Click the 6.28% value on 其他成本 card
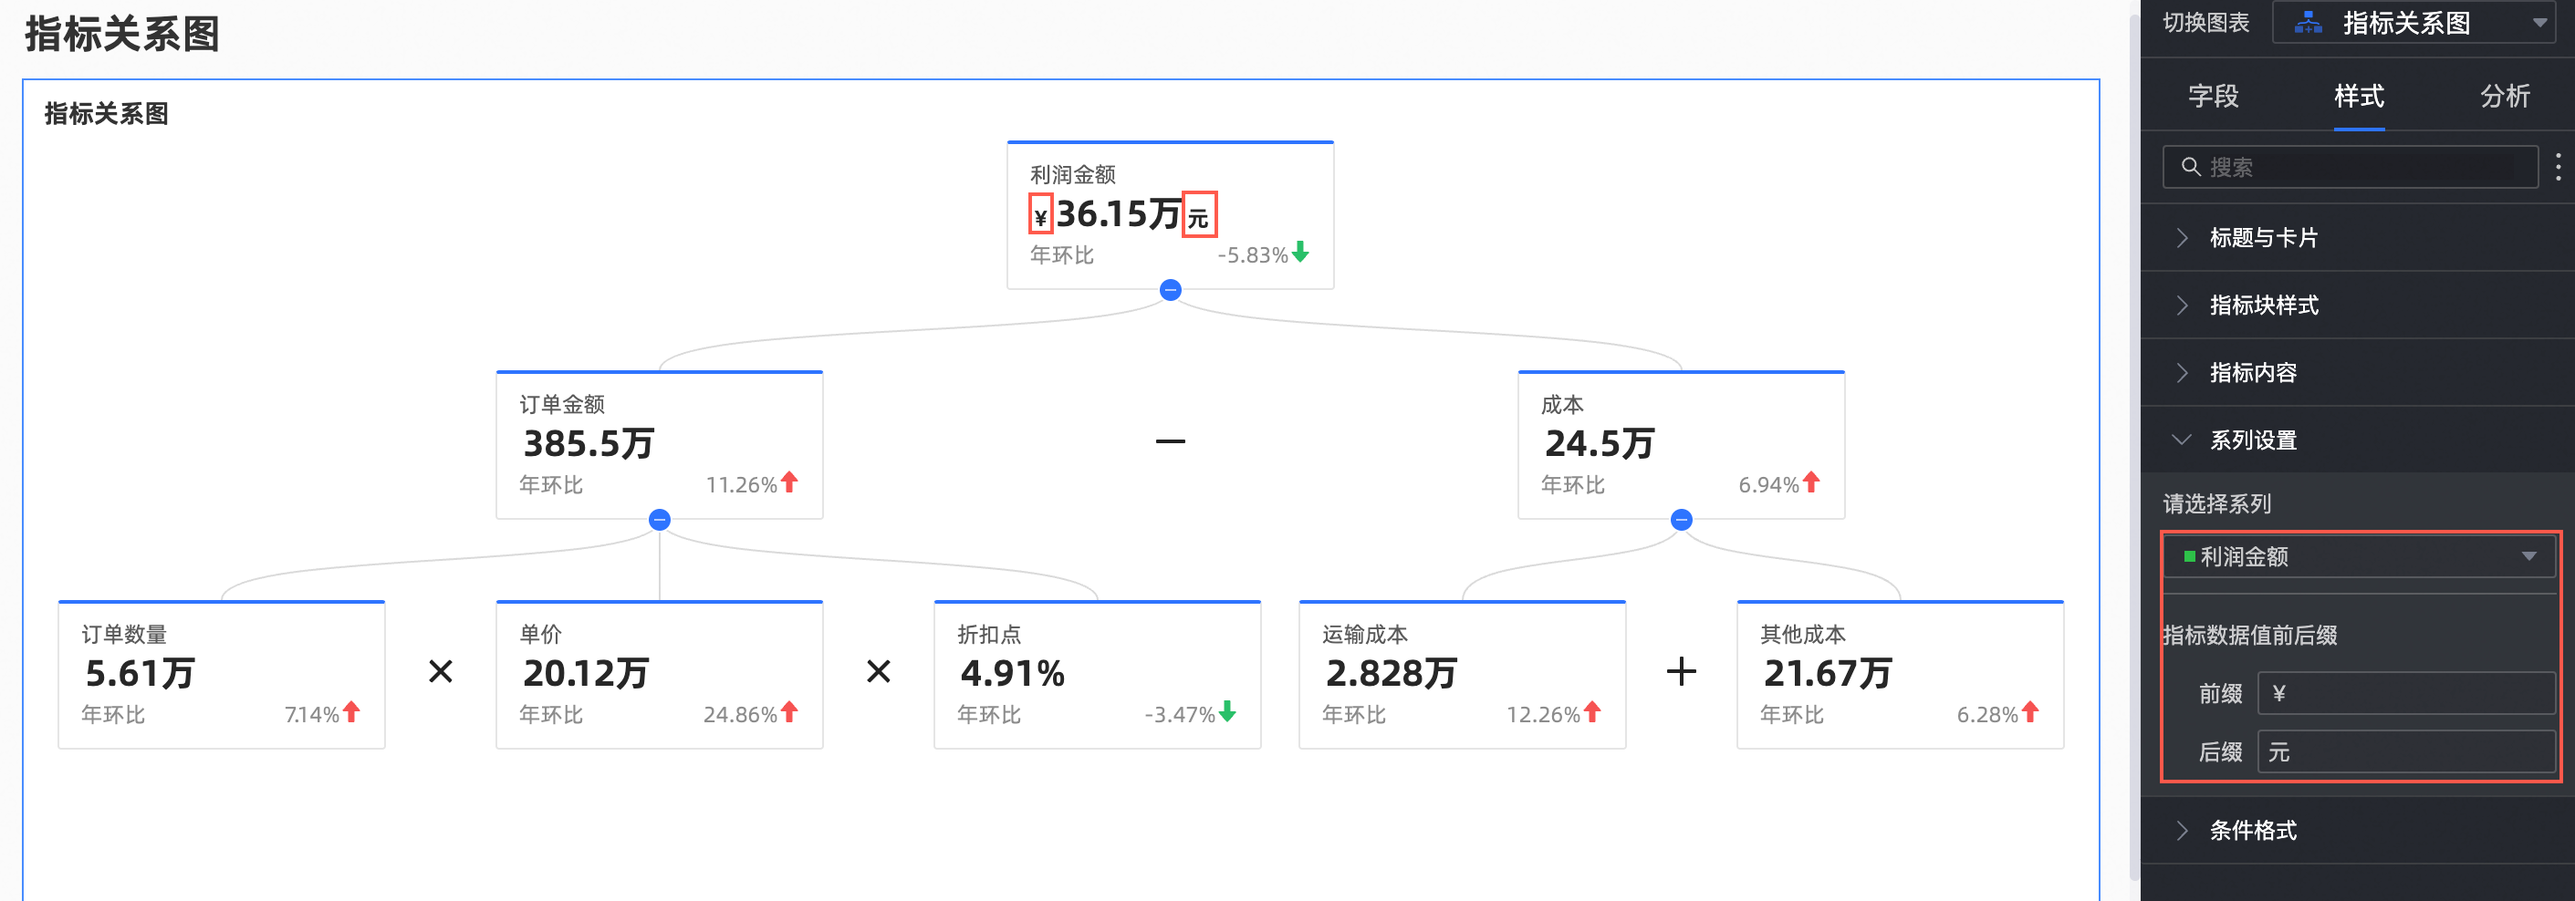Viewport: 2575px width, 901px height. (x=1986, y=714)
